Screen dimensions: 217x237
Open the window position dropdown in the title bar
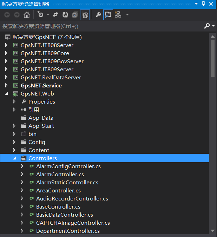tap(196, 4)
